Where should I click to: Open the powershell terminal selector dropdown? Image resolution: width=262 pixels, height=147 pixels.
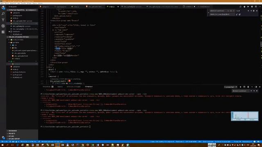230,87
